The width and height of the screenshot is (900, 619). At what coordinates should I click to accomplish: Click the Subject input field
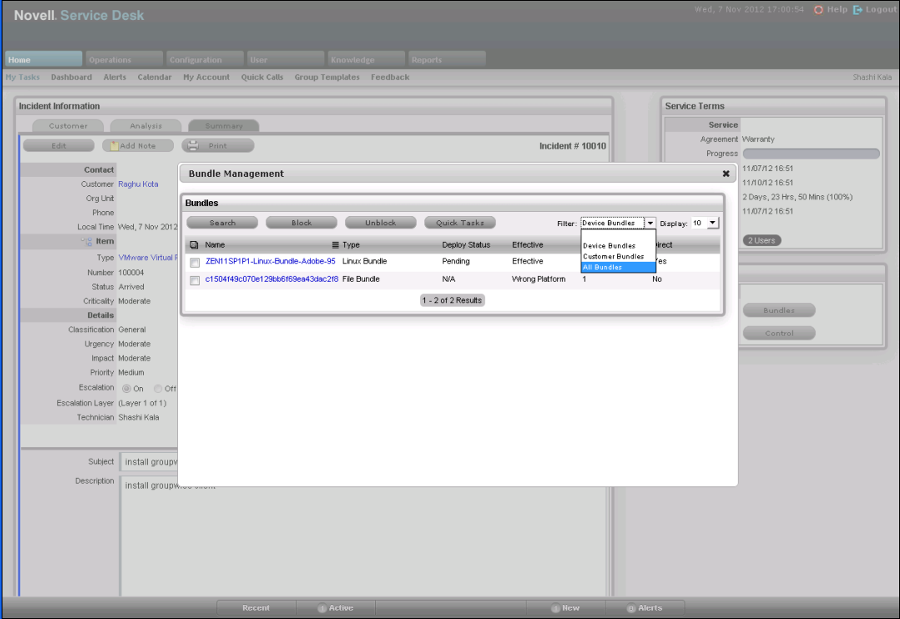150,462
